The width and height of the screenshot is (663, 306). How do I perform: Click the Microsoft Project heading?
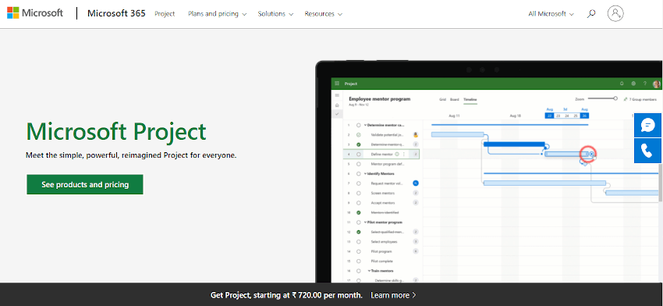click(x=116, y=131)
